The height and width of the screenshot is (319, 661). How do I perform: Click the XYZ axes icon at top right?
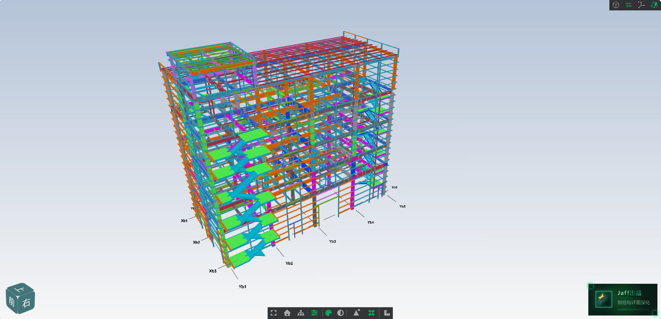click(x=641, y=5)
